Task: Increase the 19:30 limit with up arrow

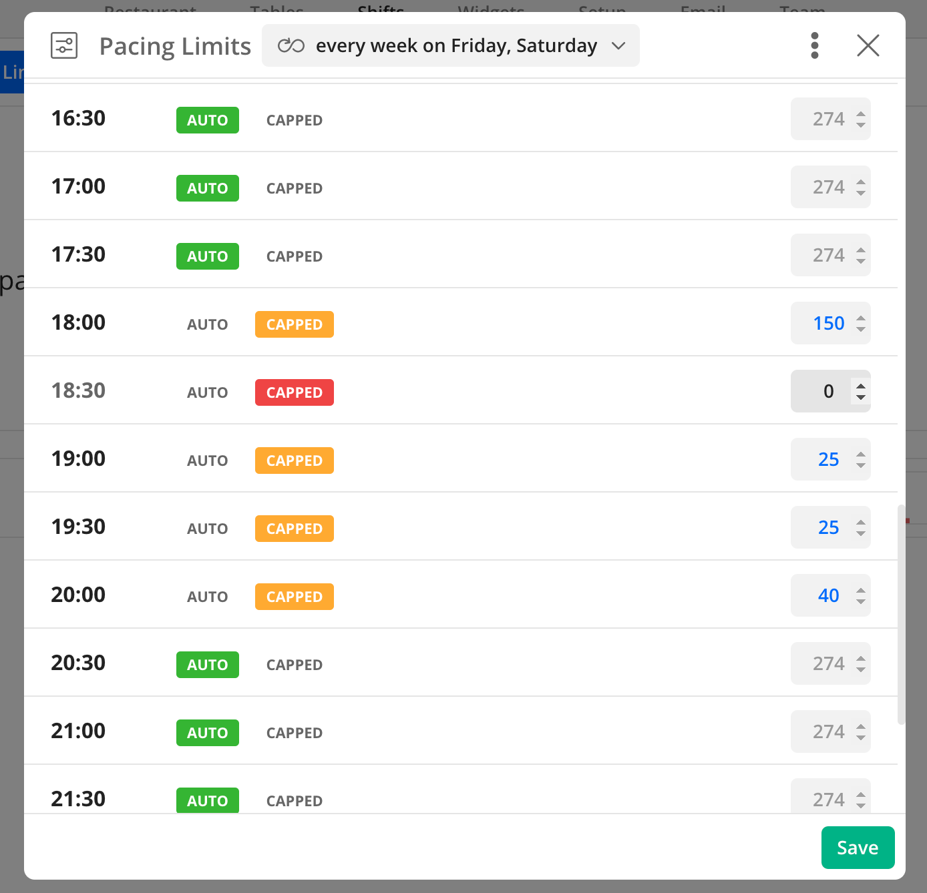Action: coord(861,523)
